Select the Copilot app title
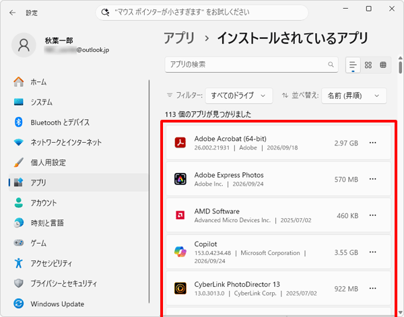Viewport: 404px width, 317px height. pos(205,244)
